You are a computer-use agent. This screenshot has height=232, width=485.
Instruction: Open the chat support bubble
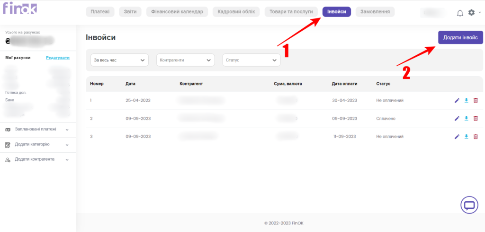click(469, 205)
